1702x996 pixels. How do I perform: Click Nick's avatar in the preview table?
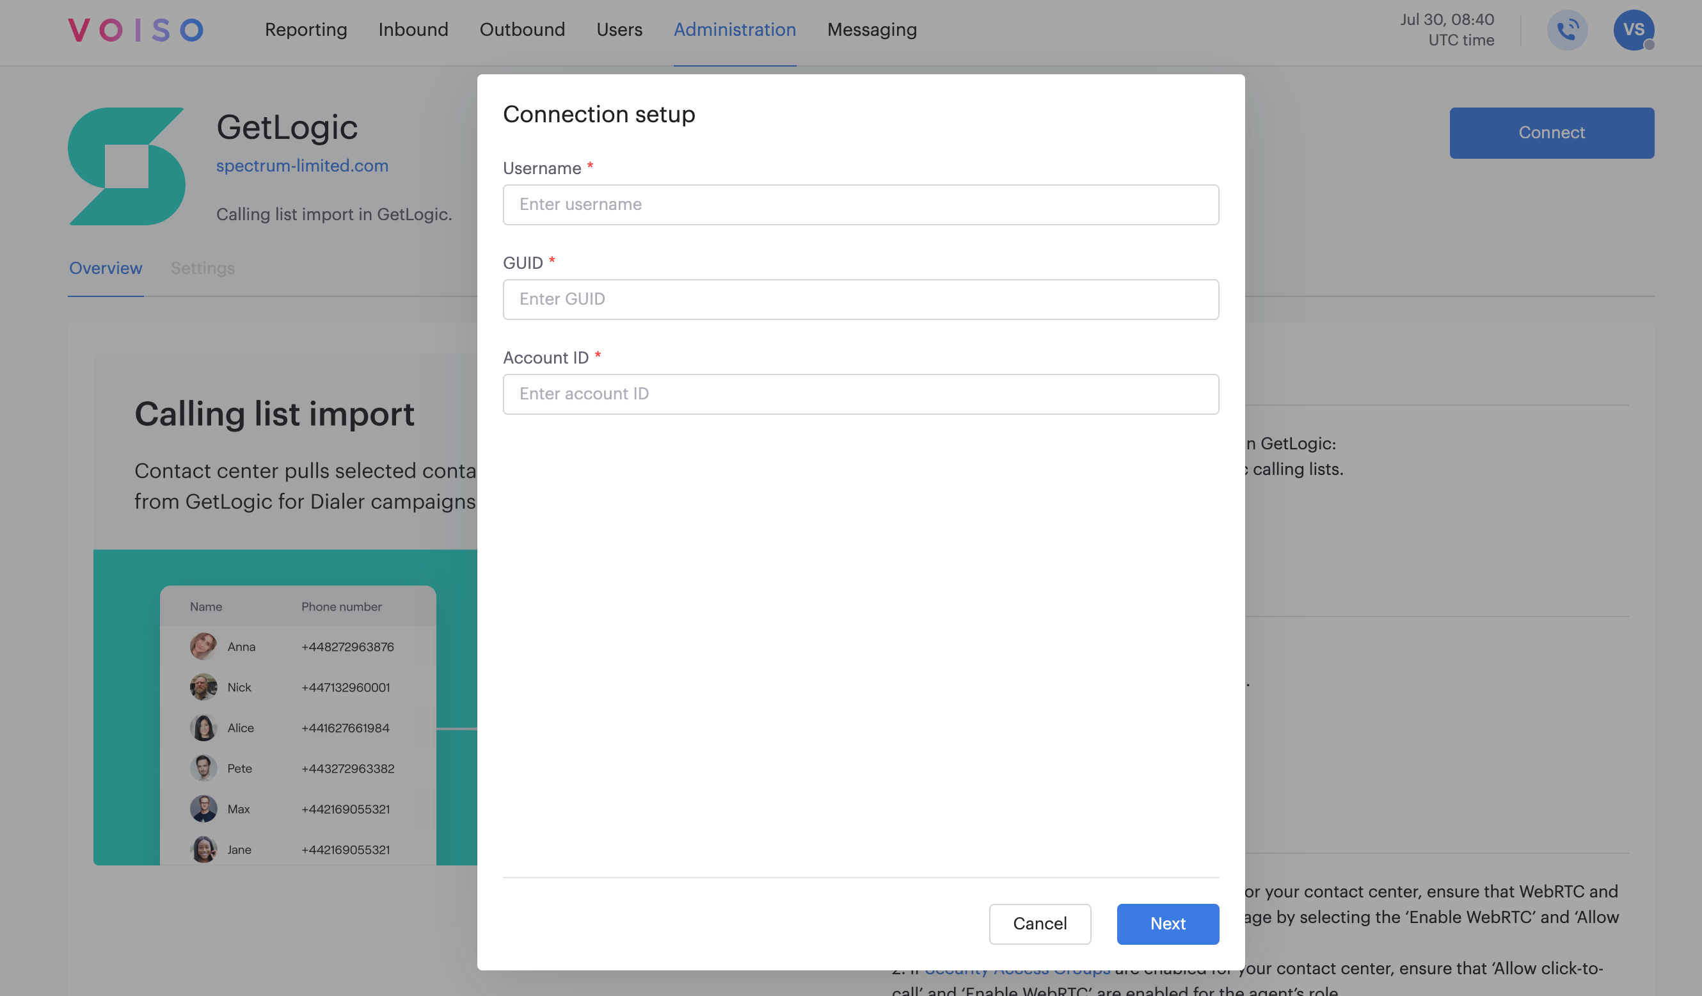[x=203, y=687]
